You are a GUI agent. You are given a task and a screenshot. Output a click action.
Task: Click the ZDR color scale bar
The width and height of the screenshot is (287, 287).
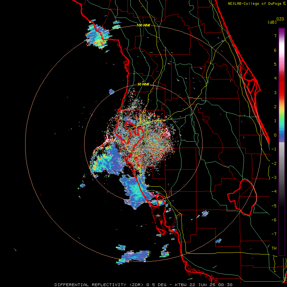point(282,142)
